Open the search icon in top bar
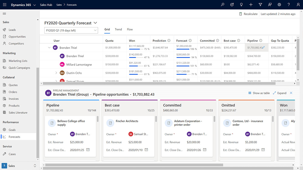This screenshot has height=170, width=303. [x=223, y=5]
